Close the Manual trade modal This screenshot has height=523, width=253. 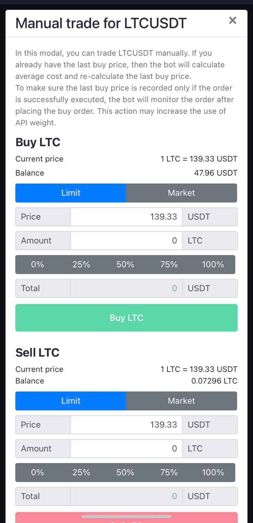tap(233, 20)
